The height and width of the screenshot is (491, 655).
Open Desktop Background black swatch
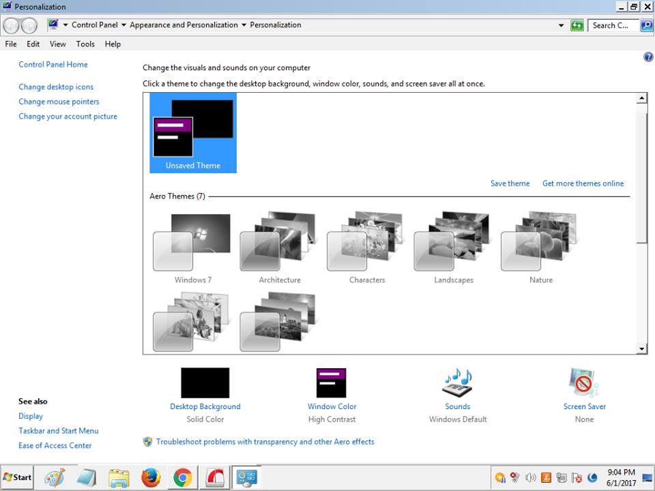[205, 383]
